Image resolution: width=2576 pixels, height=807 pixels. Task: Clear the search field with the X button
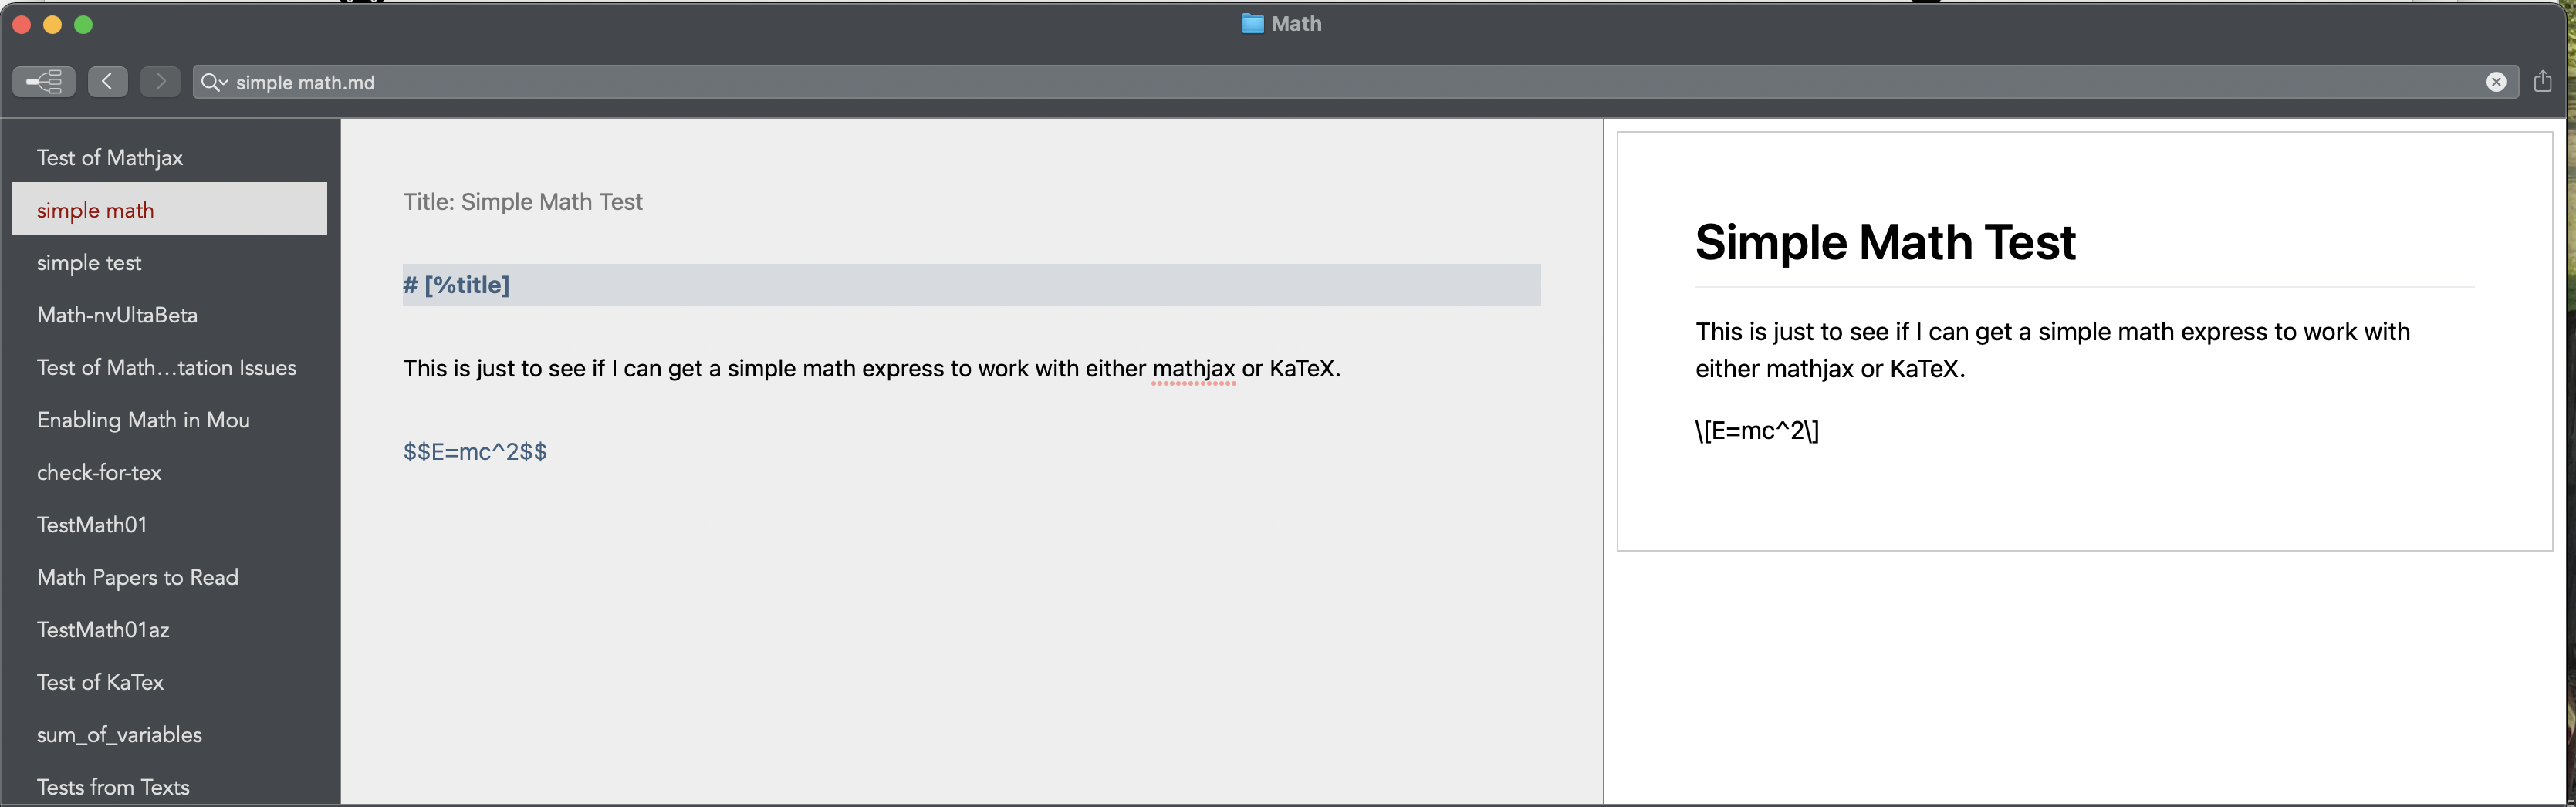coord(2495,82)
